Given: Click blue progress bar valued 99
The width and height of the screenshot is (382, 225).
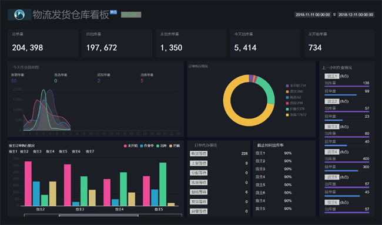Looking at the screenshot, I should [x=341, y=95].
